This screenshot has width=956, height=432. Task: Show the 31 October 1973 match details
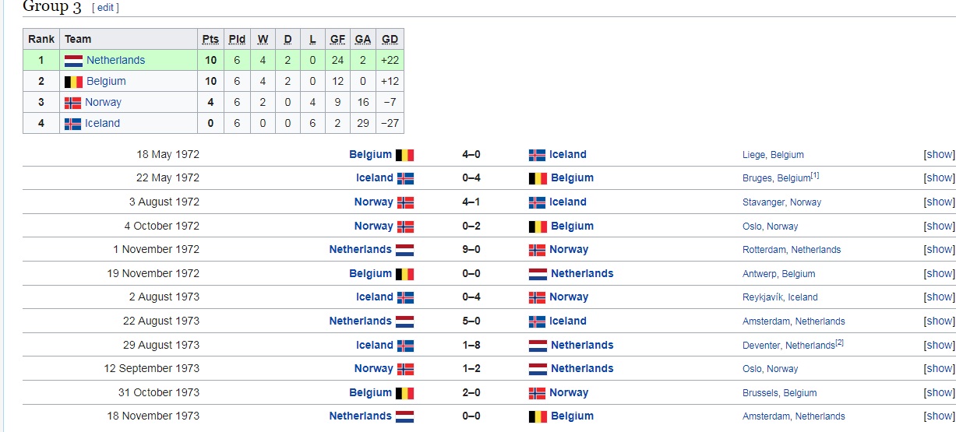(939, 392)
